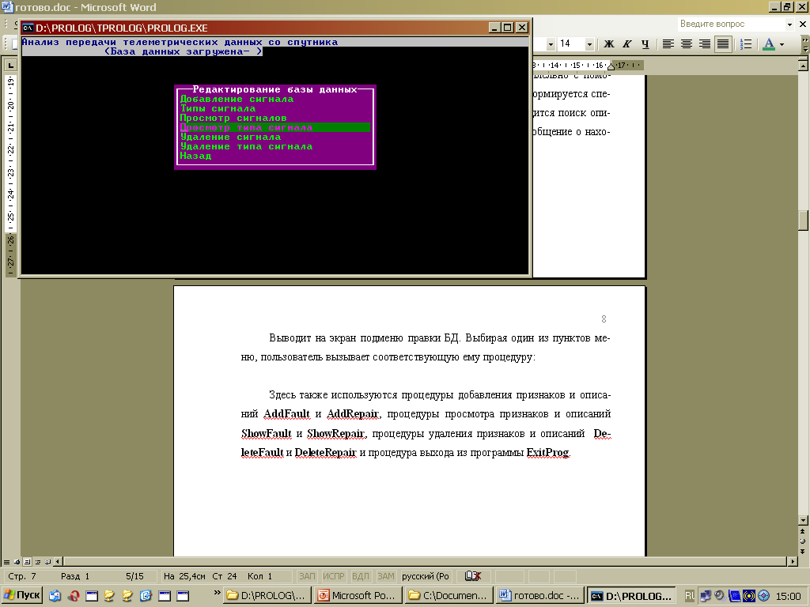Screen dimensions: 810x607
Task: Toggle ЗАМ overtype mode in status bar
Action: click(386, 576)
